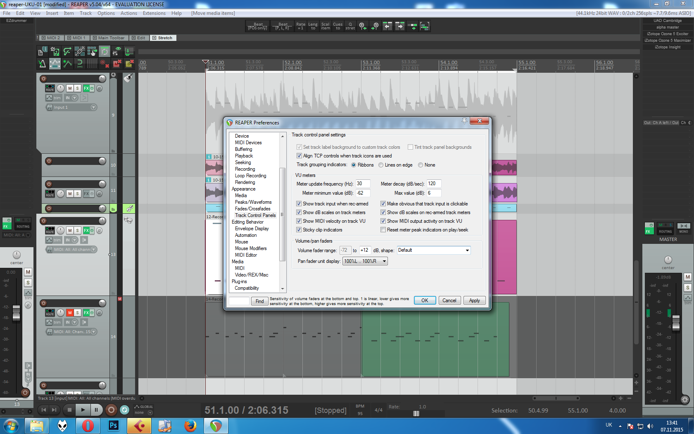This screenshot has width=694, height=434.
Task: Open Opera browser from the taskbar
Action: [88, 425]
